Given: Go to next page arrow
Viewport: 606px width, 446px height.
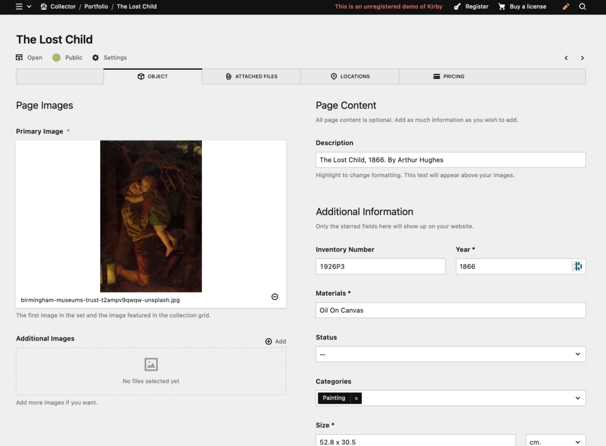Looking at the screenshot, I should coord(582,58).
